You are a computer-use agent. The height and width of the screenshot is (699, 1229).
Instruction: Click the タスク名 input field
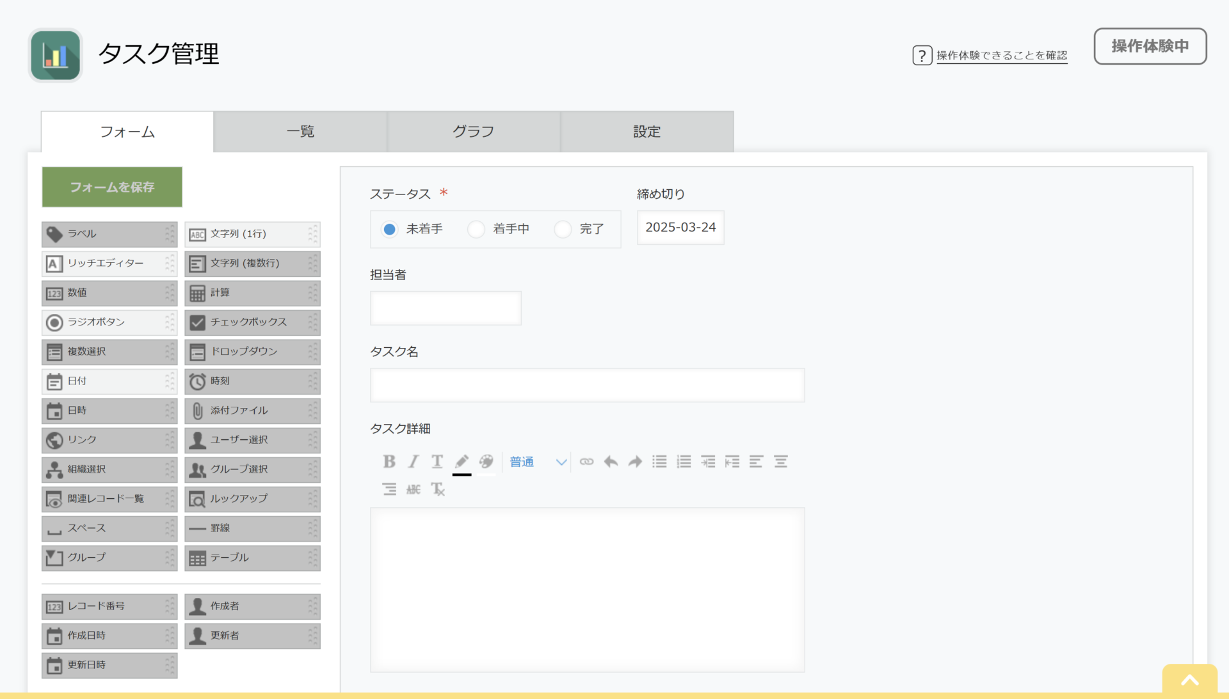click(x=587, y=385)
